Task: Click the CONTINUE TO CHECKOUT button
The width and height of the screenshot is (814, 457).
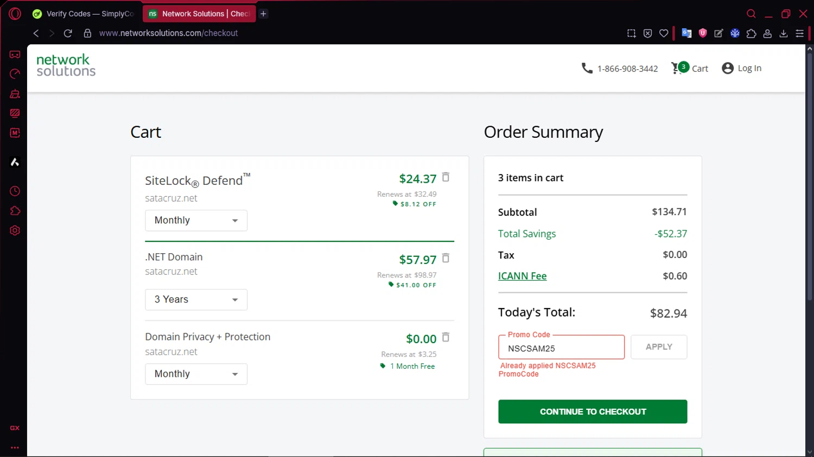Action: point(593,411)
